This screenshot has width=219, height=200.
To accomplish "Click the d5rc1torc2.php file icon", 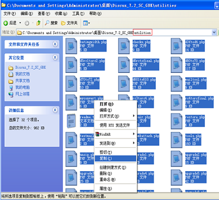I will point(71,65).
